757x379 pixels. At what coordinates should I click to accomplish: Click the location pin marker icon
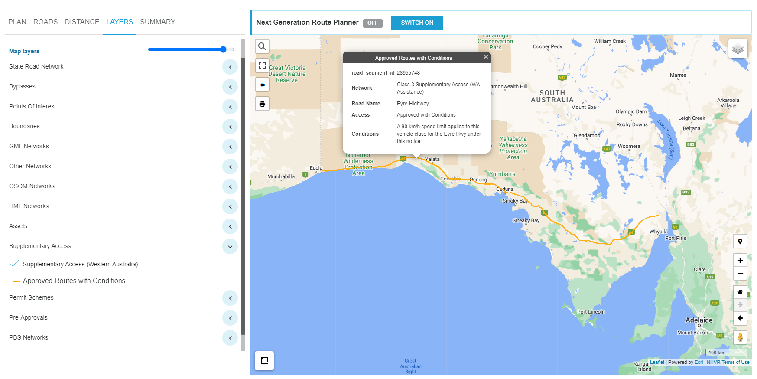740,242
